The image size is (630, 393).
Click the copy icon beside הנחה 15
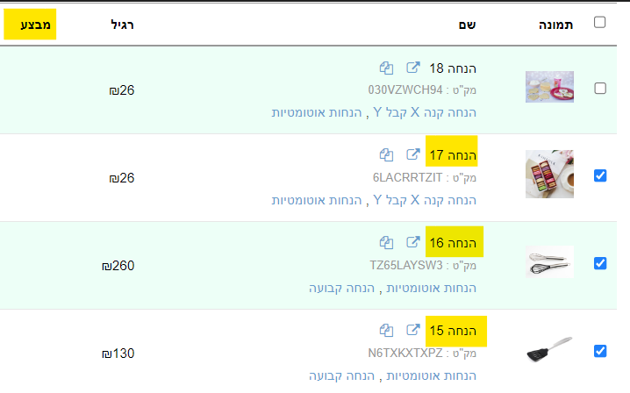coord(386,330)
